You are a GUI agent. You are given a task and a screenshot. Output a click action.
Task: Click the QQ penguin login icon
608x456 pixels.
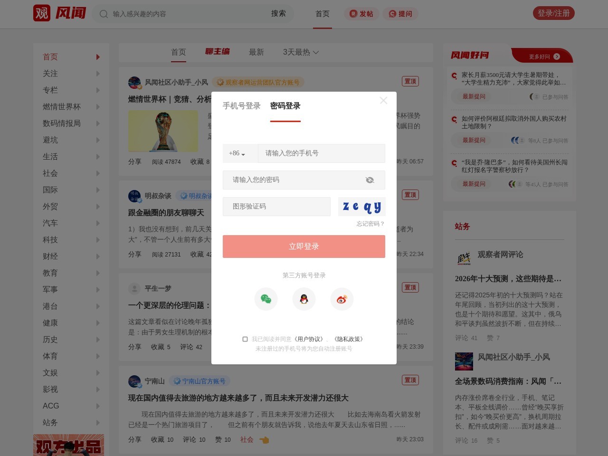(304, 299)
